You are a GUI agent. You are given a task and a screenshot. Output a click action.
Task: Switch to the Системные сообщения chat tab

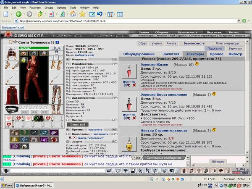tap(164, 158)
